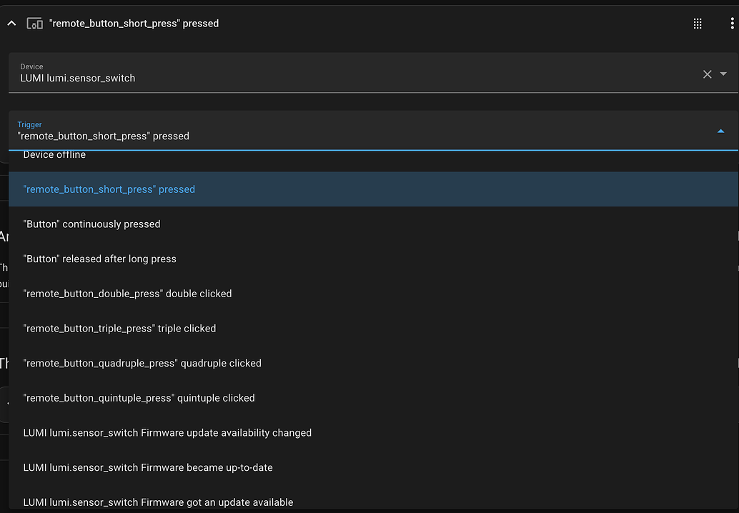Choose Firmware became up-to-date option
Viewport: 739px width, 513px height.
click(149, 467)
